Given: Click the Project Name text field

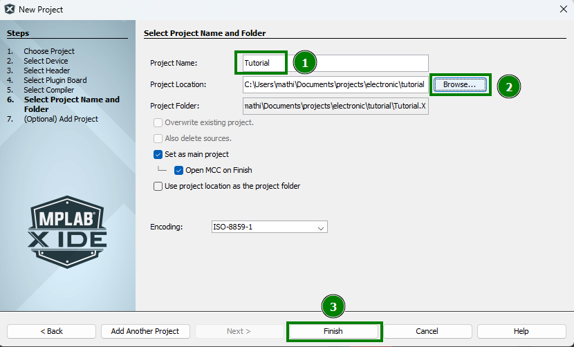Looking at the screenshot, I should [335, 63].
